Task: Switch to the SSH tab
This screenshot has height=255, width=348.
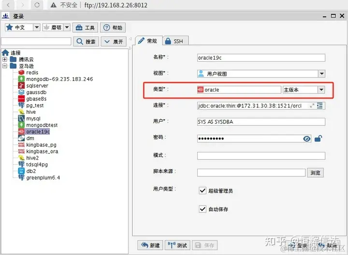Action: point(175,41)
